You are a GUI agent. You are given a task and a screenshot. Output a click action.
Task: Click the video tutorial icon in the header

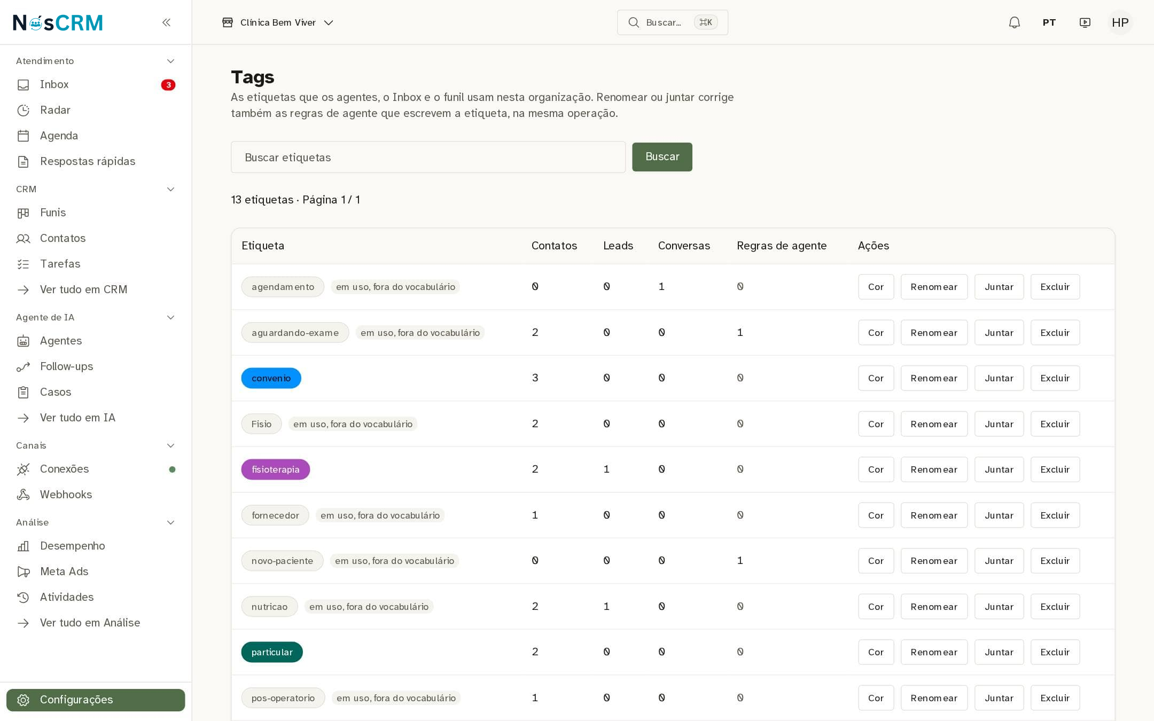click(1085, 22)
